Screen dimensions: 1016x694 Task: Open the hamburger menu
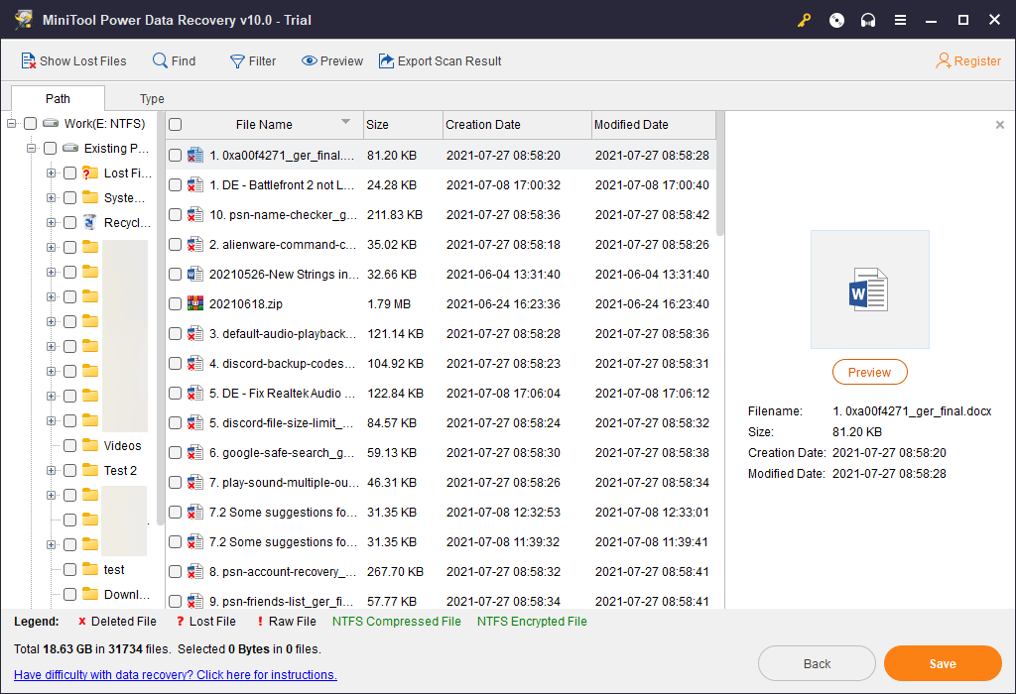901,19
